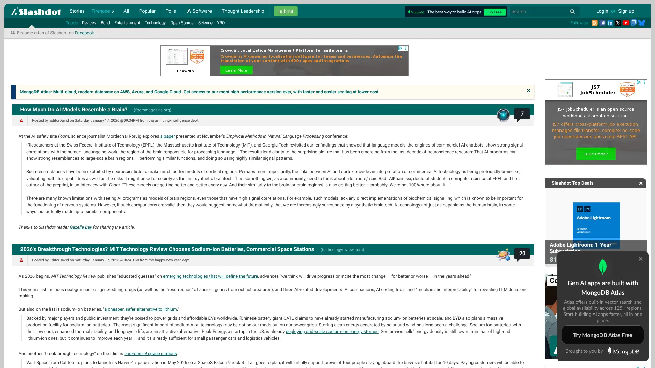Dismiss the MongoDB Atlas yellow banner

point(528,91)
